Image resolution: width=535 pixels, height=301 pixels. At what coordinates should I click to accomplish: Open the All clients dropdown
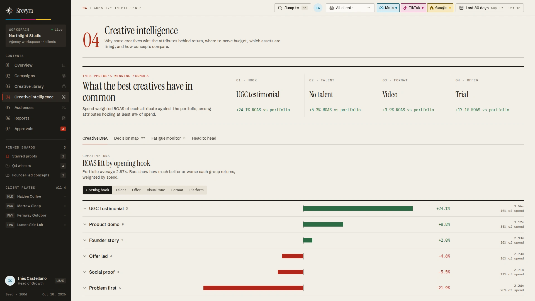pos(350,8)
